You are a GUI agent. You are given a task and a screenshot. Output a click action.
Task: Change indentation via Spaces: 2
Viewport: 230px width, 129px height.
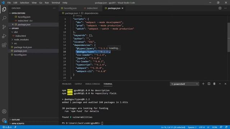pyautogui.click(x=192, y=127)
